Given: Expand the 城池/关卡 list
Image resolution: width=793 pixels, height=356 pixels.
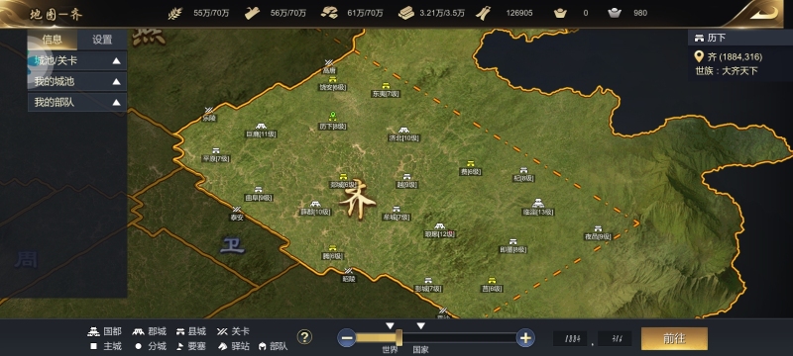Looking at the screenshot, I should click(x=77, y=60).
